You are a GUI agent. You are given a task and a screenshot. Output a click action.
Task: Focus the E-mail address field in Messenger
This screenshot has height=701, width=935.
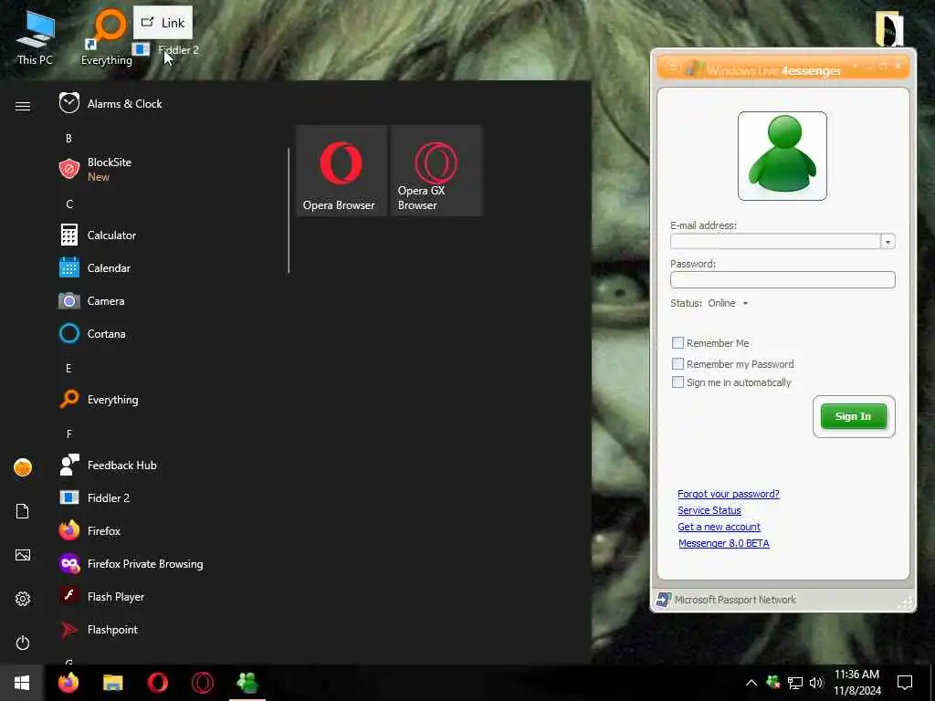point(775,241)
